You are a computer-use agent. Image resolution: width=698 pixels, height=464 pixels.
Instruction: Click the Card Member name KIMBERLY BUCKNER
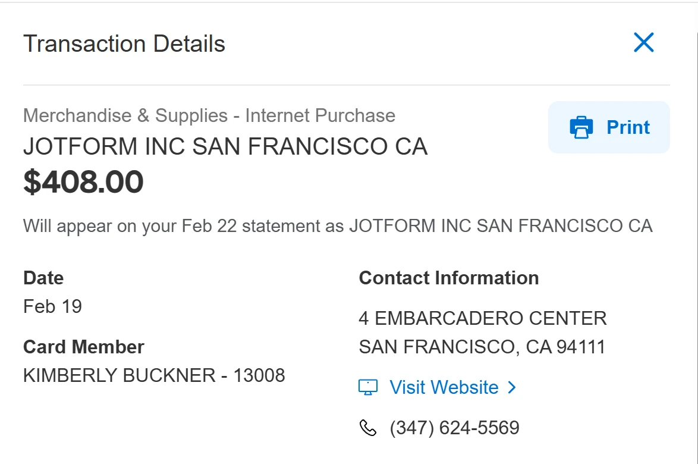(154, 375)
